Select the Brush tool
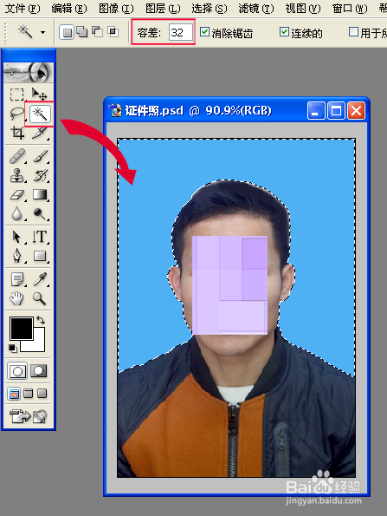The height and width of the screenshot is (516, 387). (x=40, y=156)
